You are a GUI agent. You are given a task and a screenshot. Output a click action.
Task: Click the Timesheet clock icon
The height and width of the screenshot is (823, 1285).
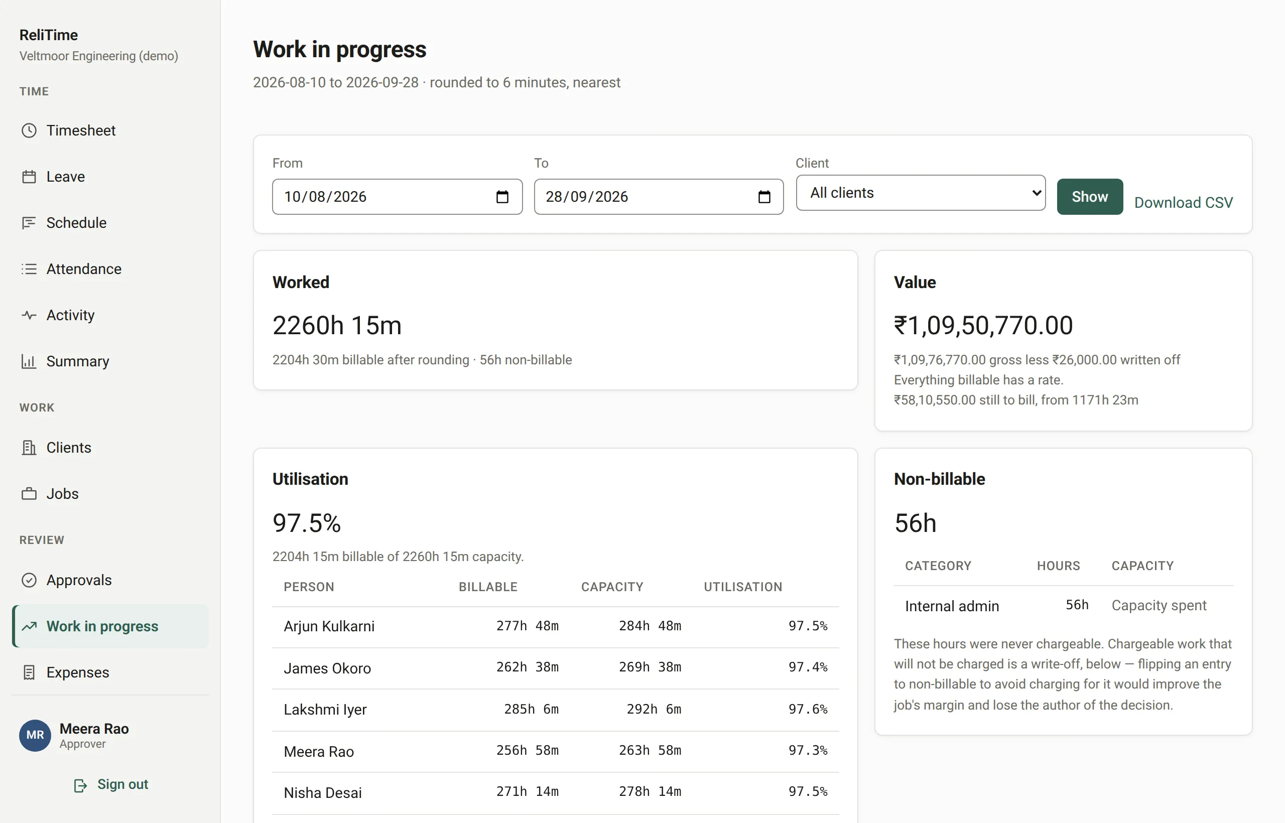coord(29,130)
